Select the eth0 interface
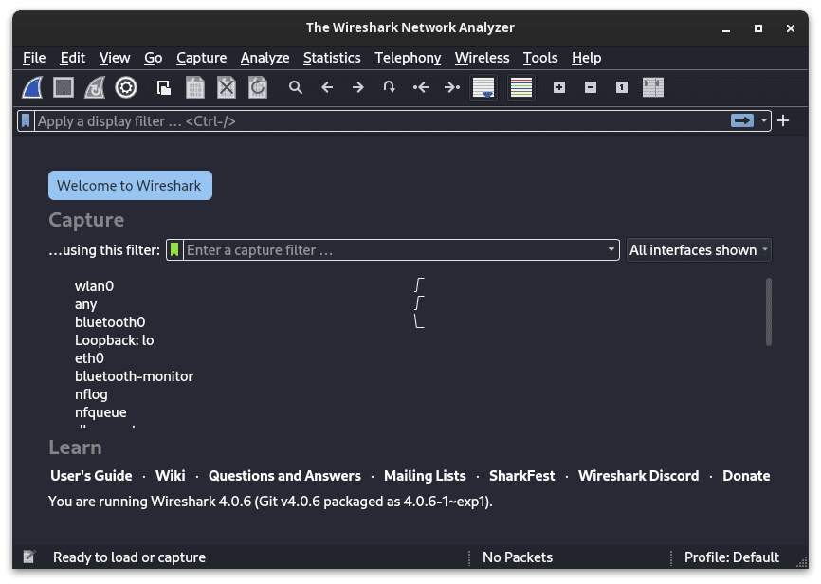The image size is (821, 584). pyautogui.click(x=89, y=358)
